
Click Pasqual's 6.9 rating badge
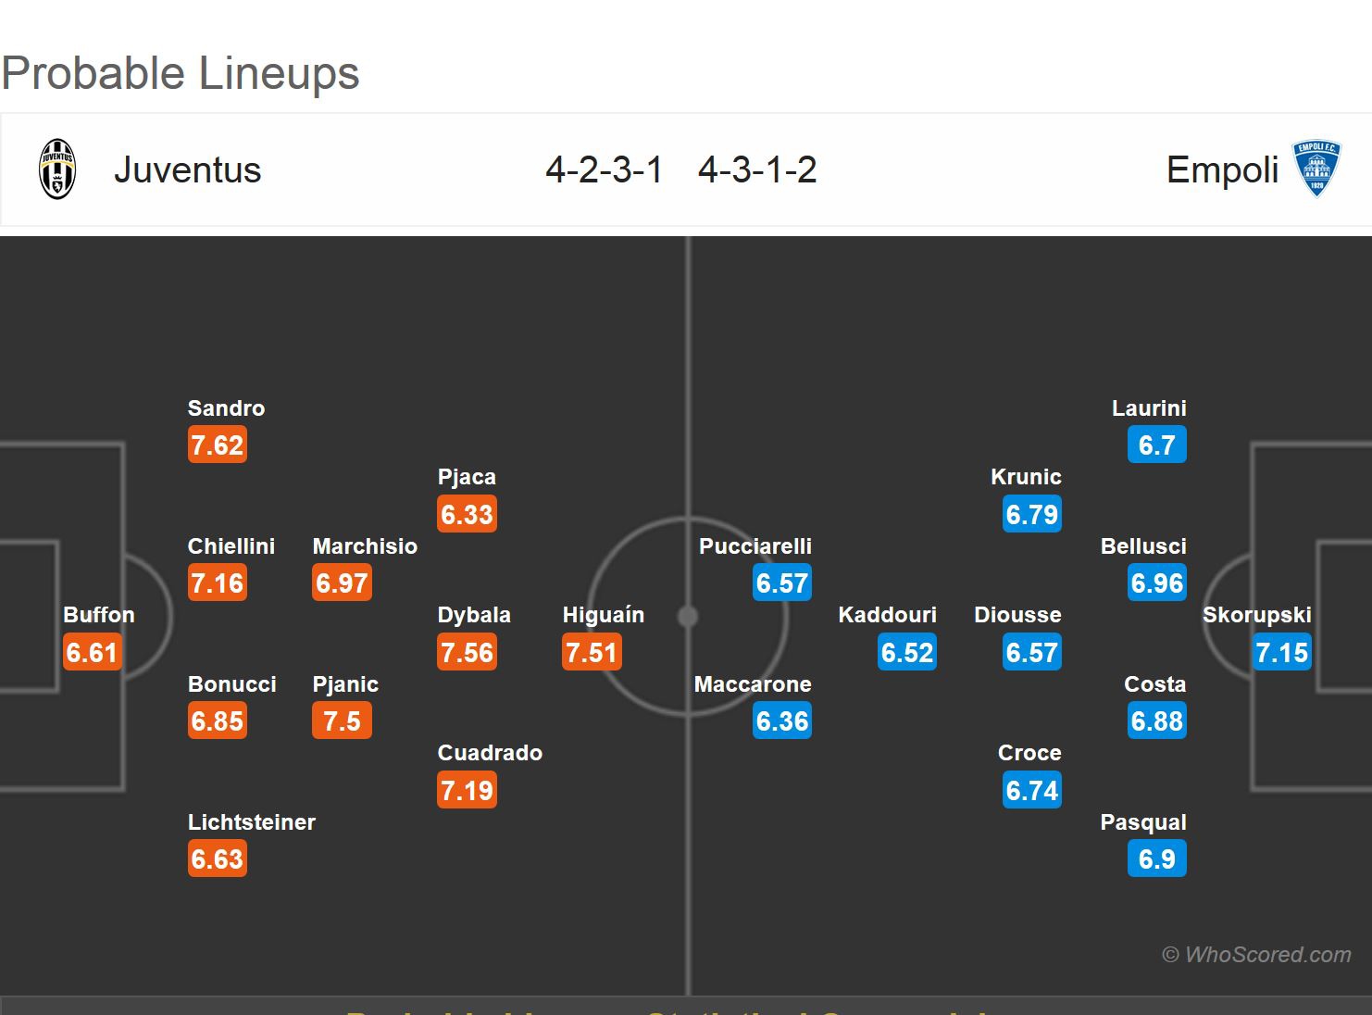(1156, 859)
